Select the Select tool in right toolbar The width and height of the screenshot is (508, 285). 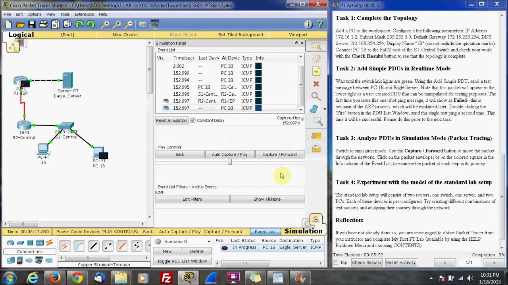[316, 46]
